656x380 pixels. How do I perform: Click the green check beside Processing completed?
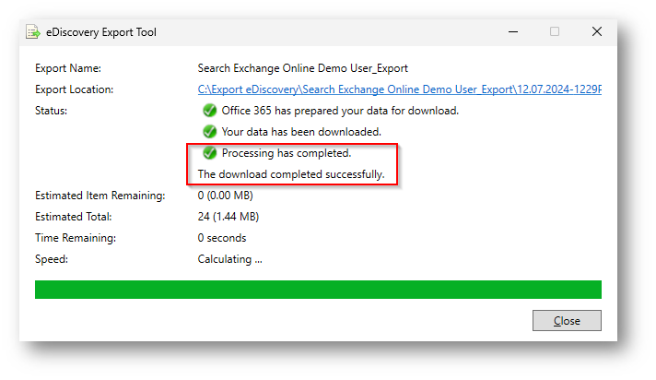click(210, 153)
